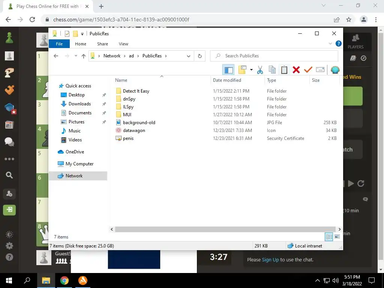Click the Rename toolbar icon
384x288 pixels.
(x=320, y=70)
